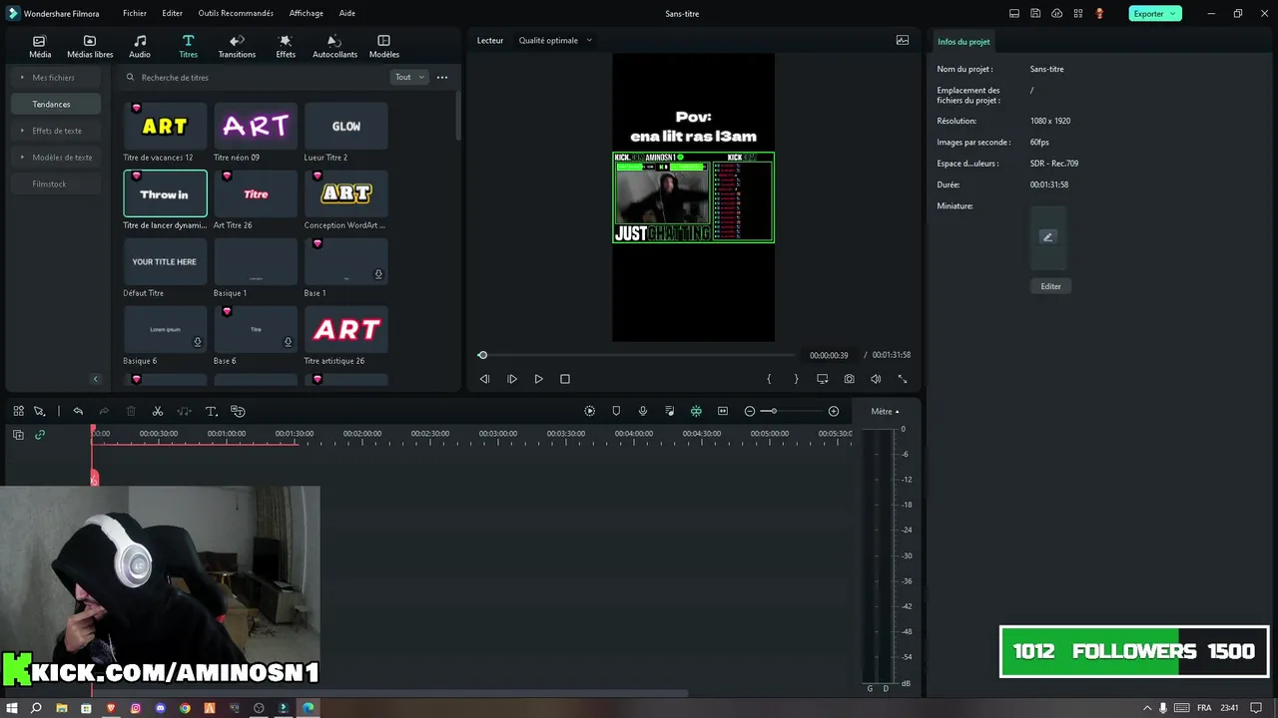Open the preview display settings icon
Image resolution: width=1278 pixels, height=718 pixels.
[x=822, y=379]
